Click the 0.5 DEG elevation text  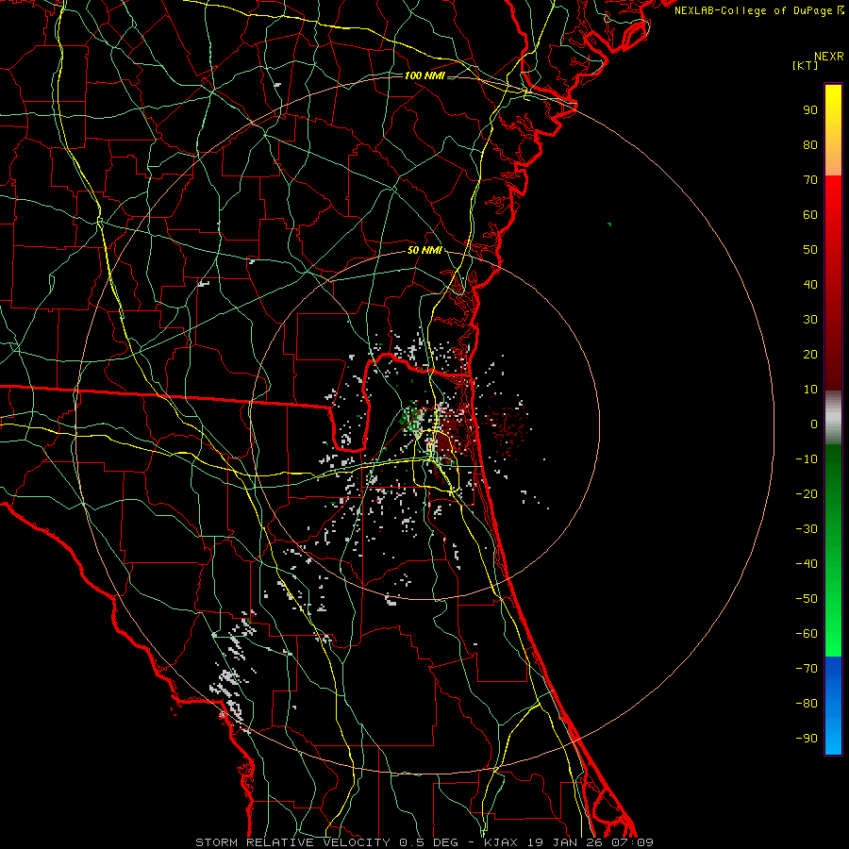[428, 842]
